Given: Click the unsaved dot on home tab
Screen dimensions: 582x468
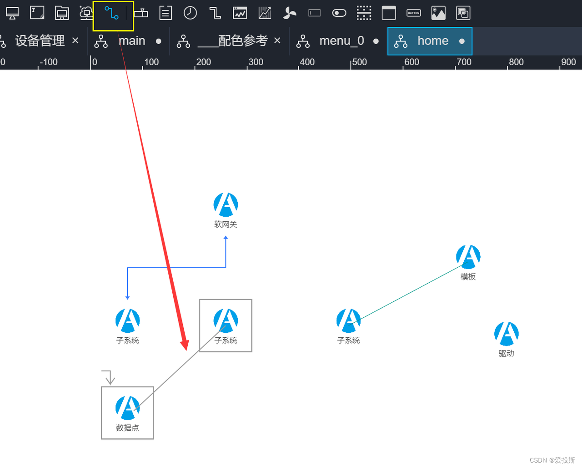Looking at the screenshot, I should pos(462,41).
